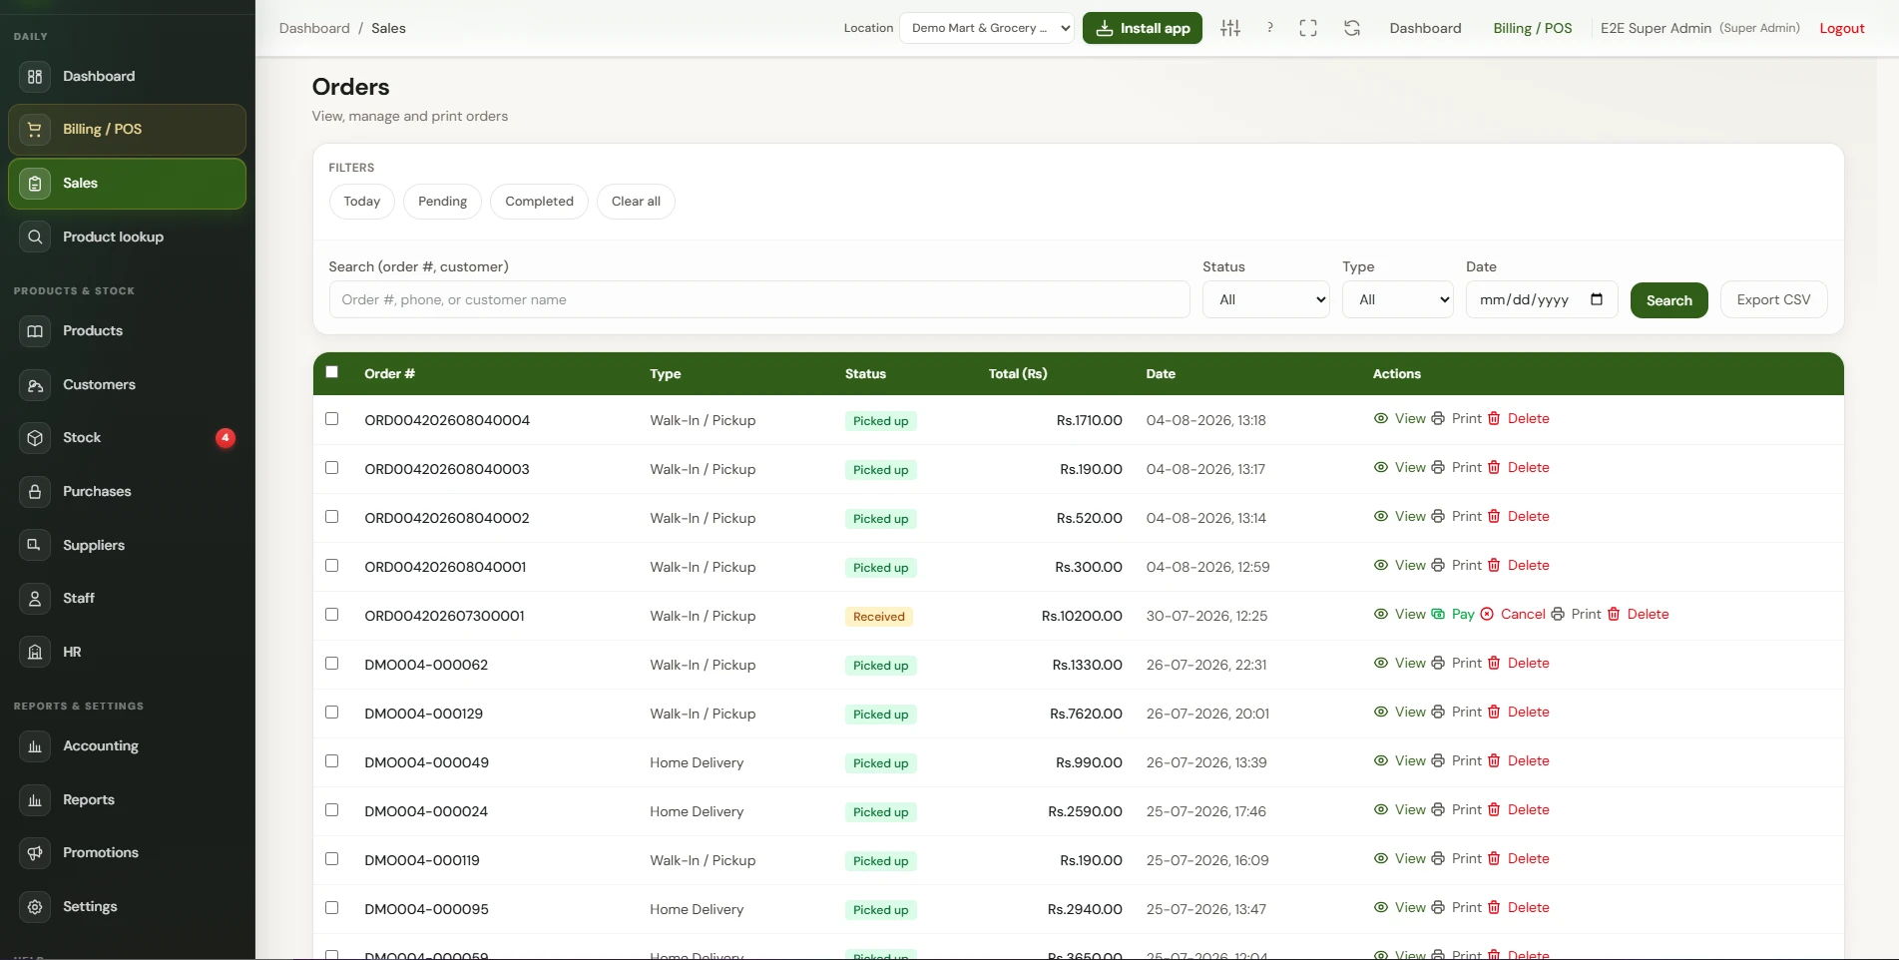Image resolution: width=1899 pixels, height=960 pixels.
Task: Click Cancel circle icon for order ORD004202607300001
Action: click(x=1487, y=614)
